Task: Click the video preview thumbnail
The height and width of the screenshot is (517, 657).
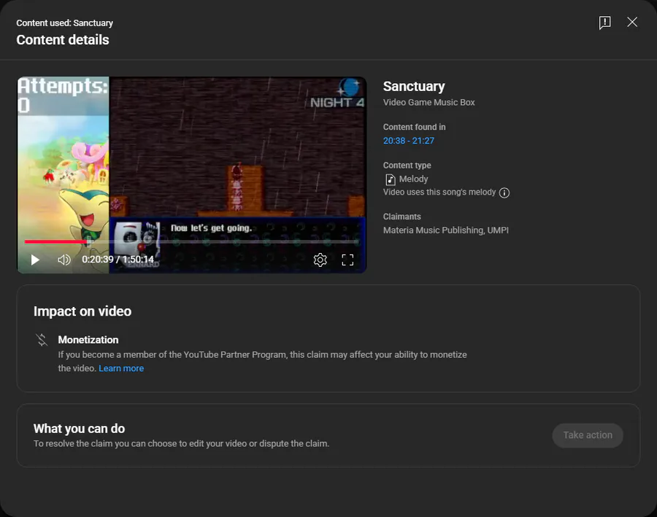Action: pos(191,175)
